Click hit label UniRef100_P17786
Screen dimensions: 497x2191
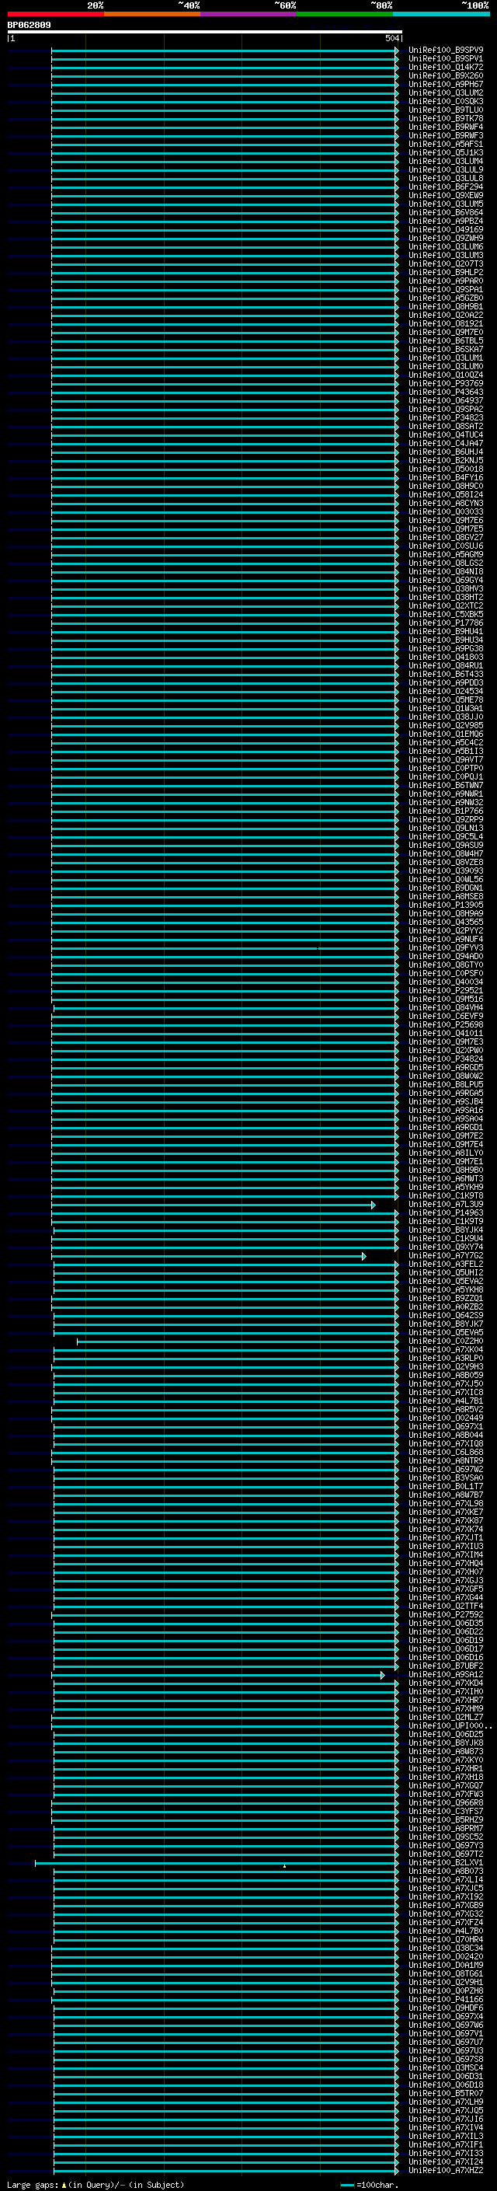tap(446, 623)
